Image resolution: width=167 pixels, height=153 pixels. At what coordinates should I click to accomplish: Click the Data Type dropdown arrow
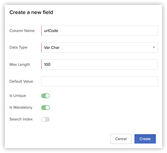(154, 48)
